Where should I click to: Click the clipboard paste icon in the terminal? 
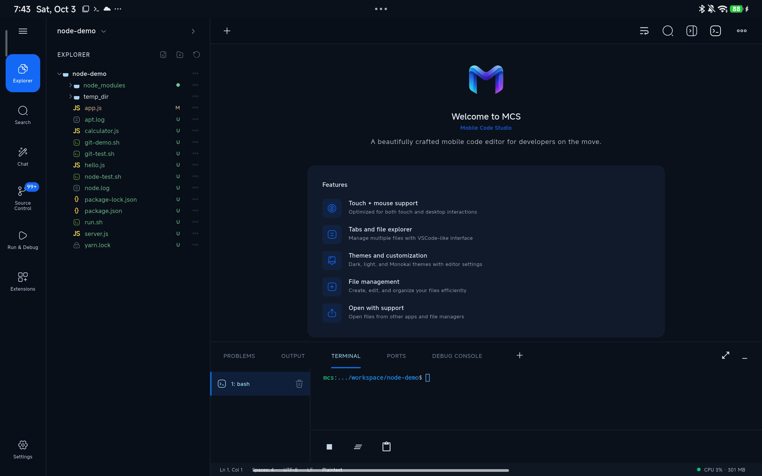click(x=386, y=447)
